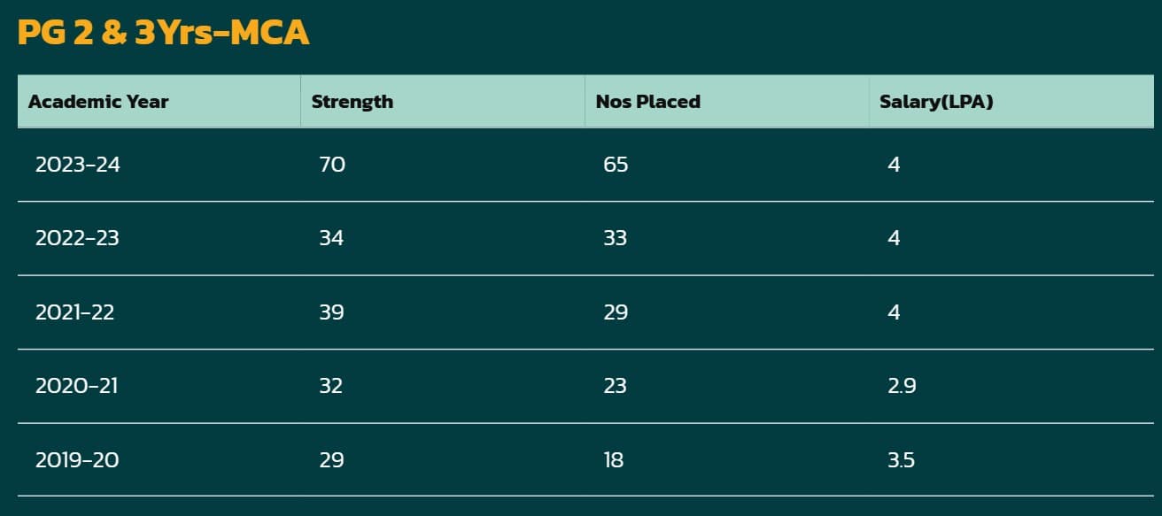Select placed count 33 for 2022-23
Viewport: 1162px width, 516px height.
tap(615, 238)
